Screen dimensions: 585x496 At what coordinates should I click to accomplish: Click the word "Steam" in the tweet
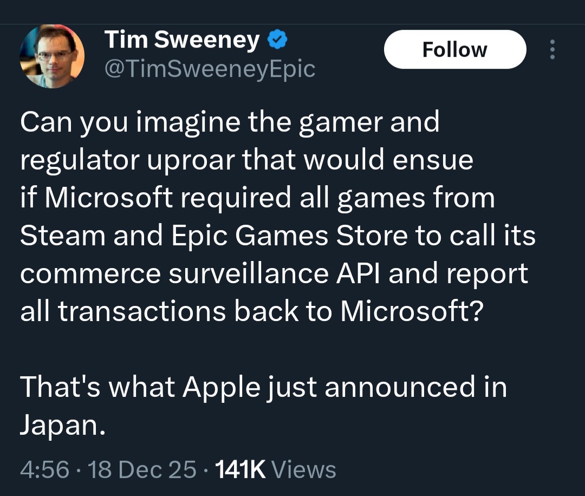coord(63,236)
